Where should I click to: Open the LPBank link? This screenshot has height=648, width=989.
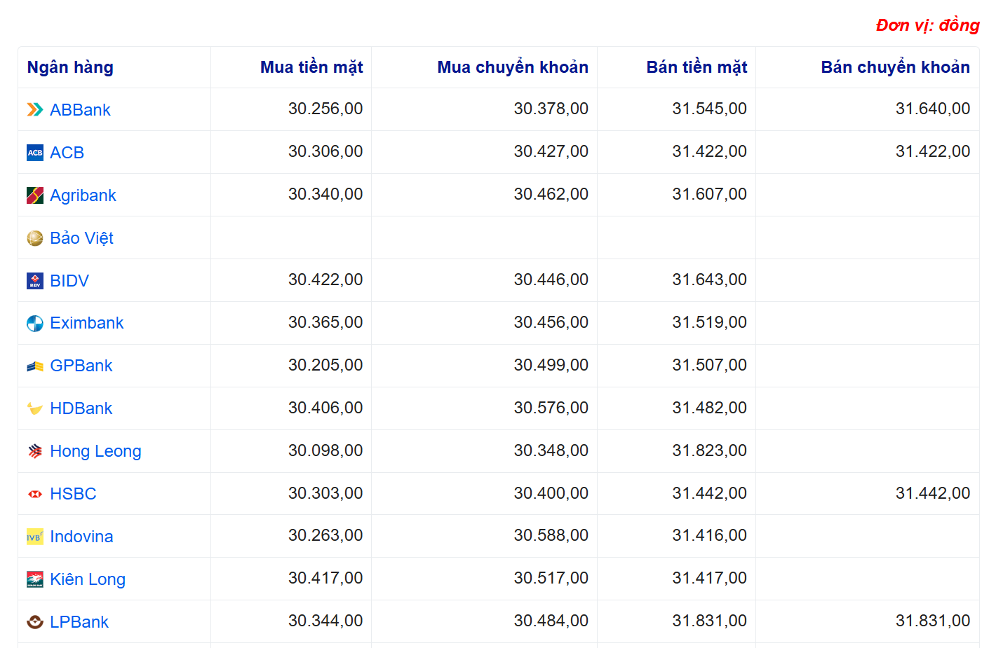pos(79,622)
